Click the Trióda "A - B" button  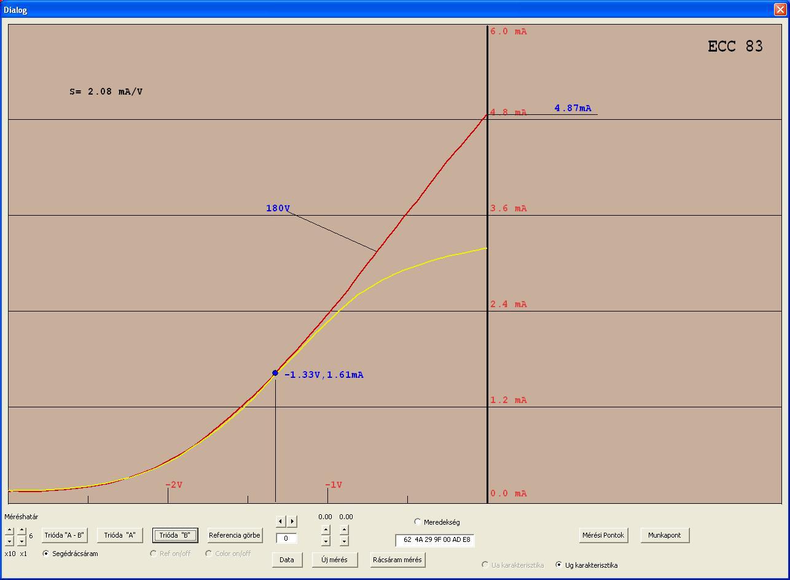[65, 535]
